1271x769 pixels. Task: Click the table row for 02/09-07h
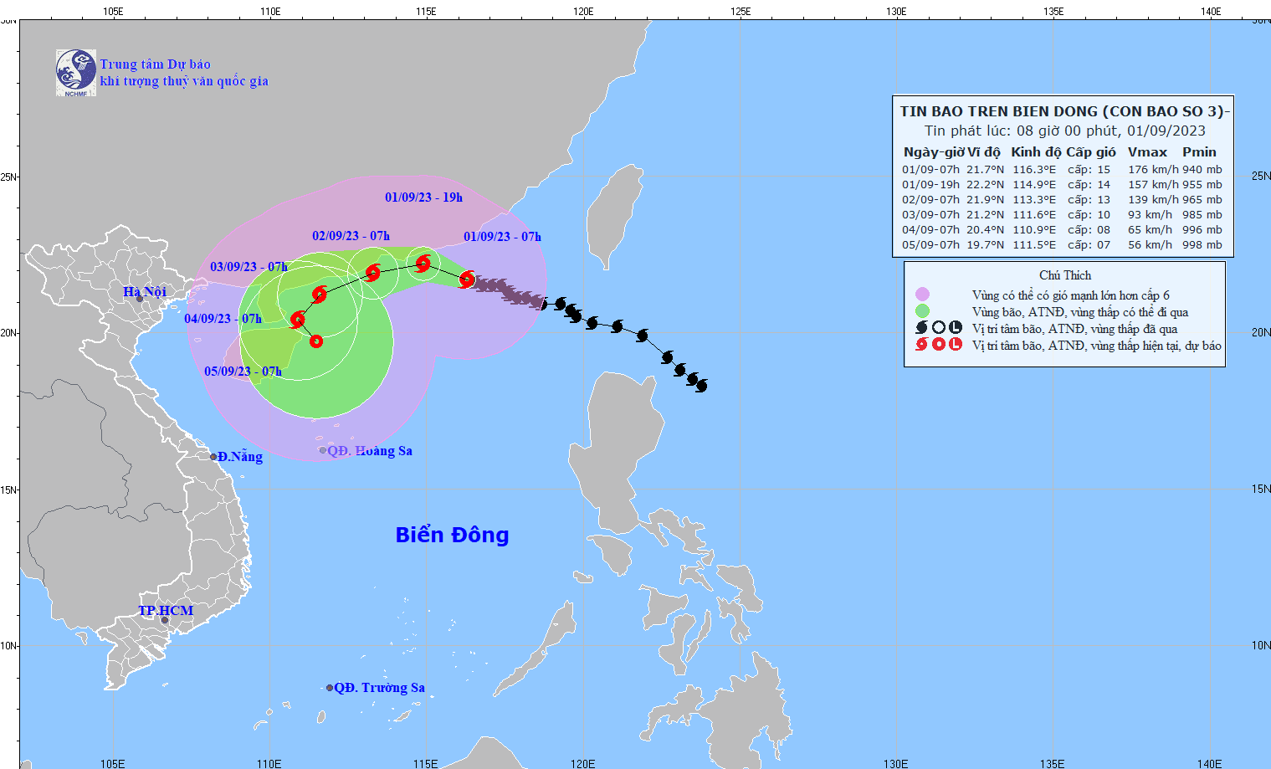tap(1062, 200)
